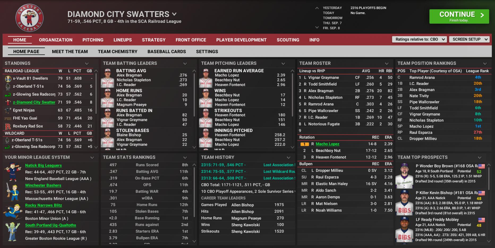Open Wonder Boy Brown's prospect photo

[x=404, y=176]
